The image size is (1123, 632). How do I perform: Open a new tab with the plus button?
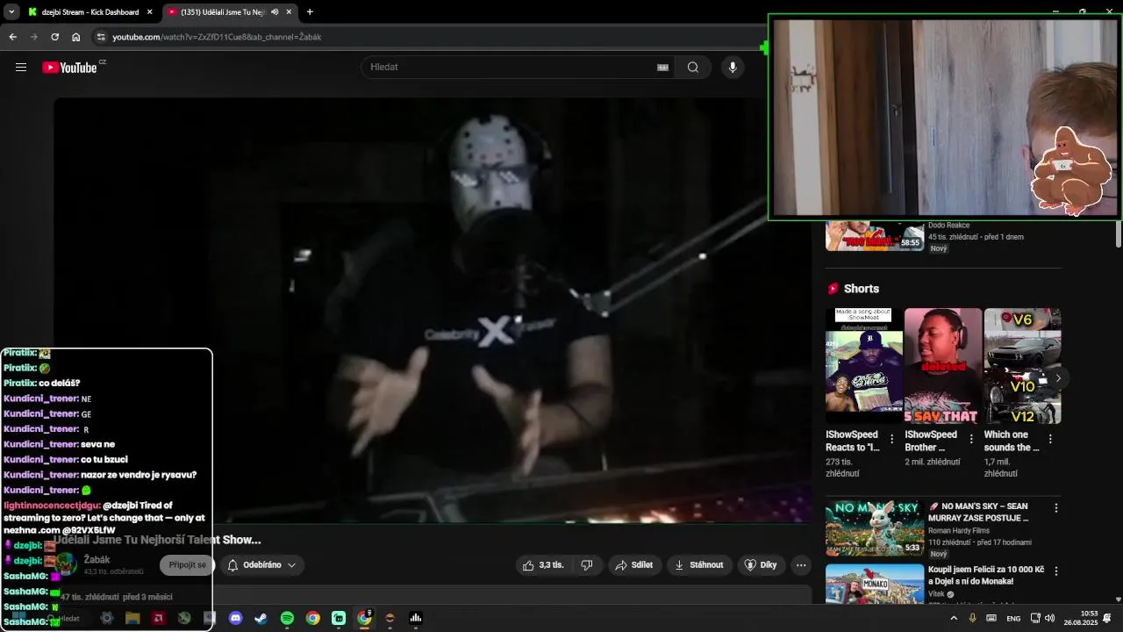(x=310, y=12)
